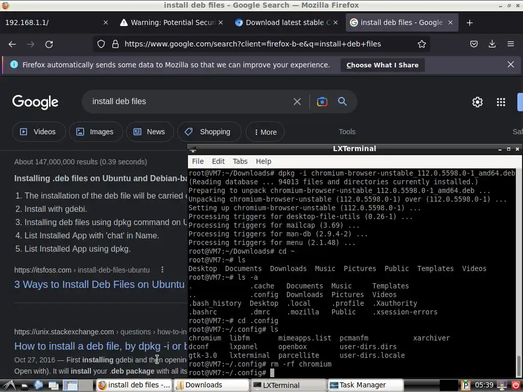Open the Parcellite clipboard tray icon
The height and width of the screenshot is (392, 523).
pos(466,385)
